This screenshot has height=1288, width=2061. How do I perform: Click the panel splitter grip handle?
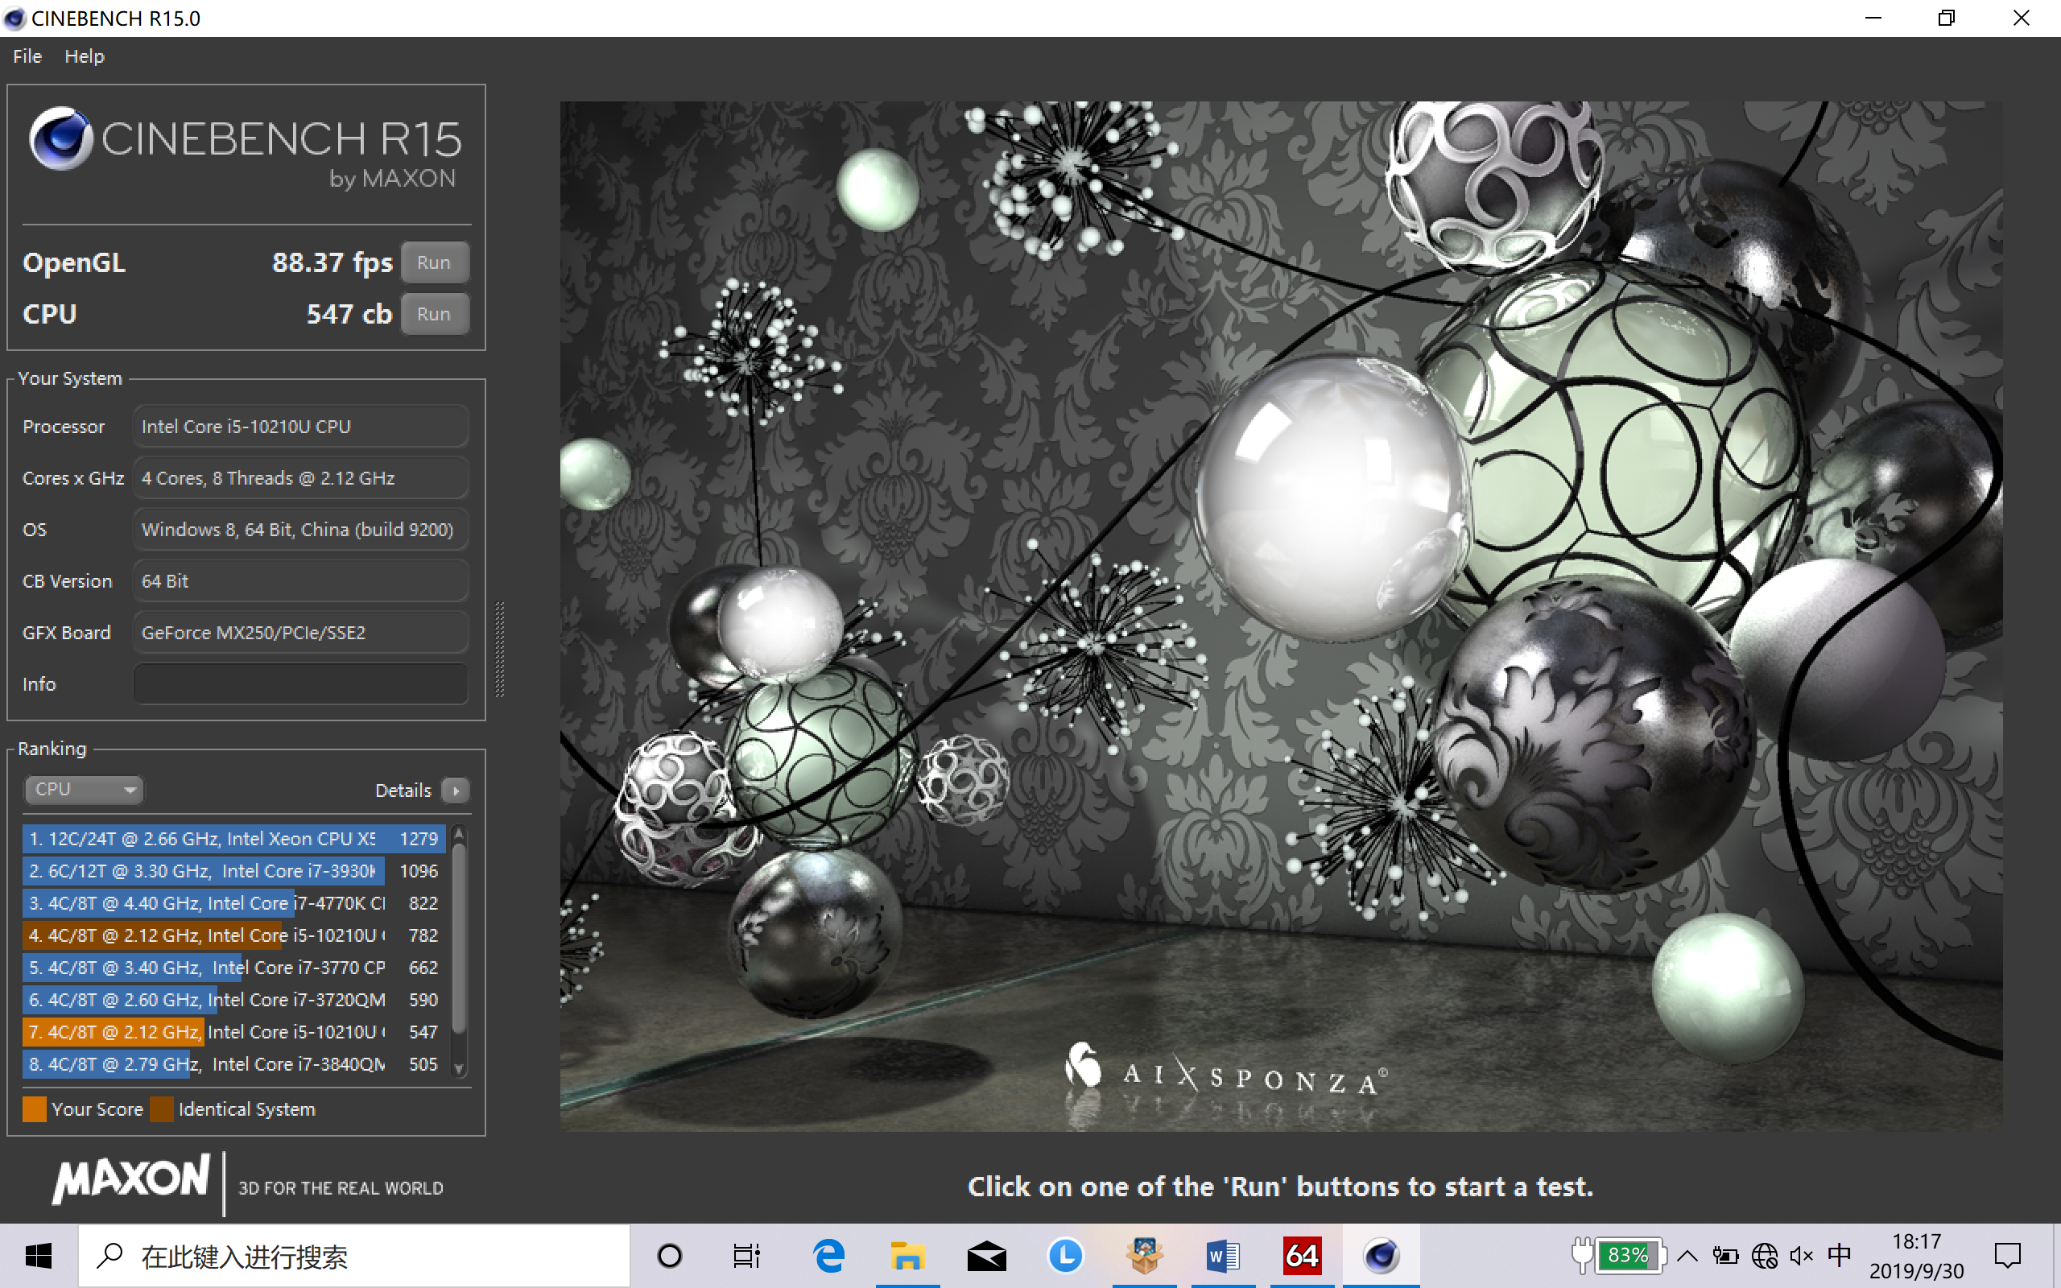pos(500,649)
